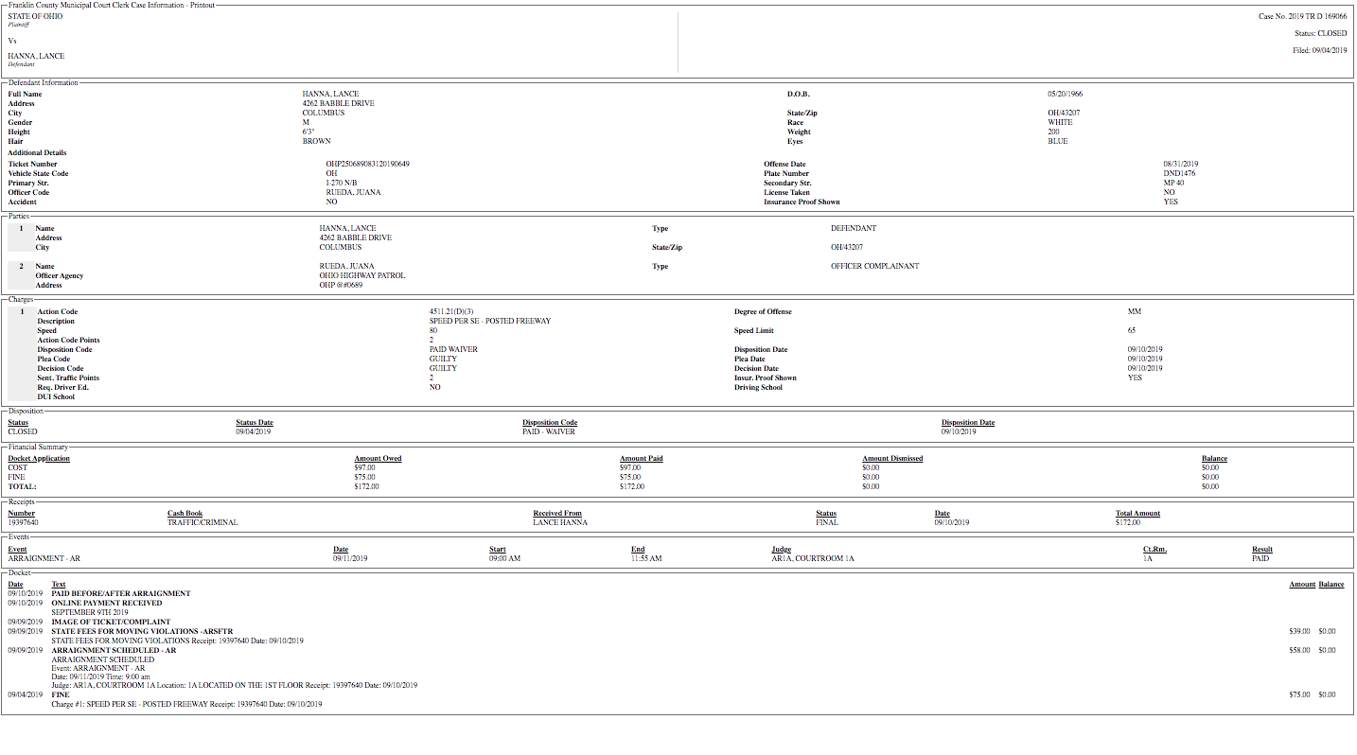This screenshot has width=1357, height=755.
Task: Click event start time 09:00 AM
Action: (x=505, y=558)
